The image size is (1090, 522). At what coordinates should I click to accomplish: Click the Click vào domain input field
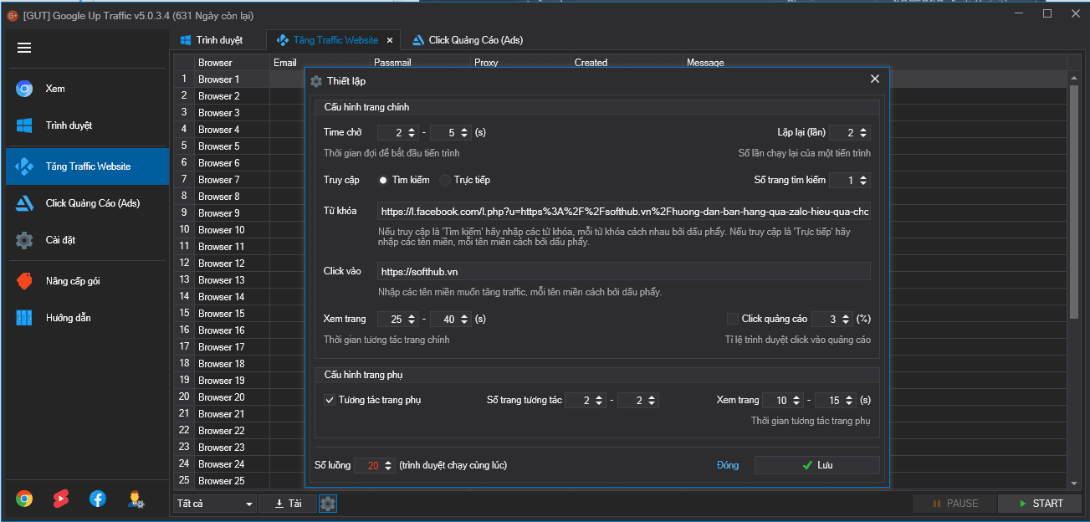pyautogui.click(x=623, y=272)
